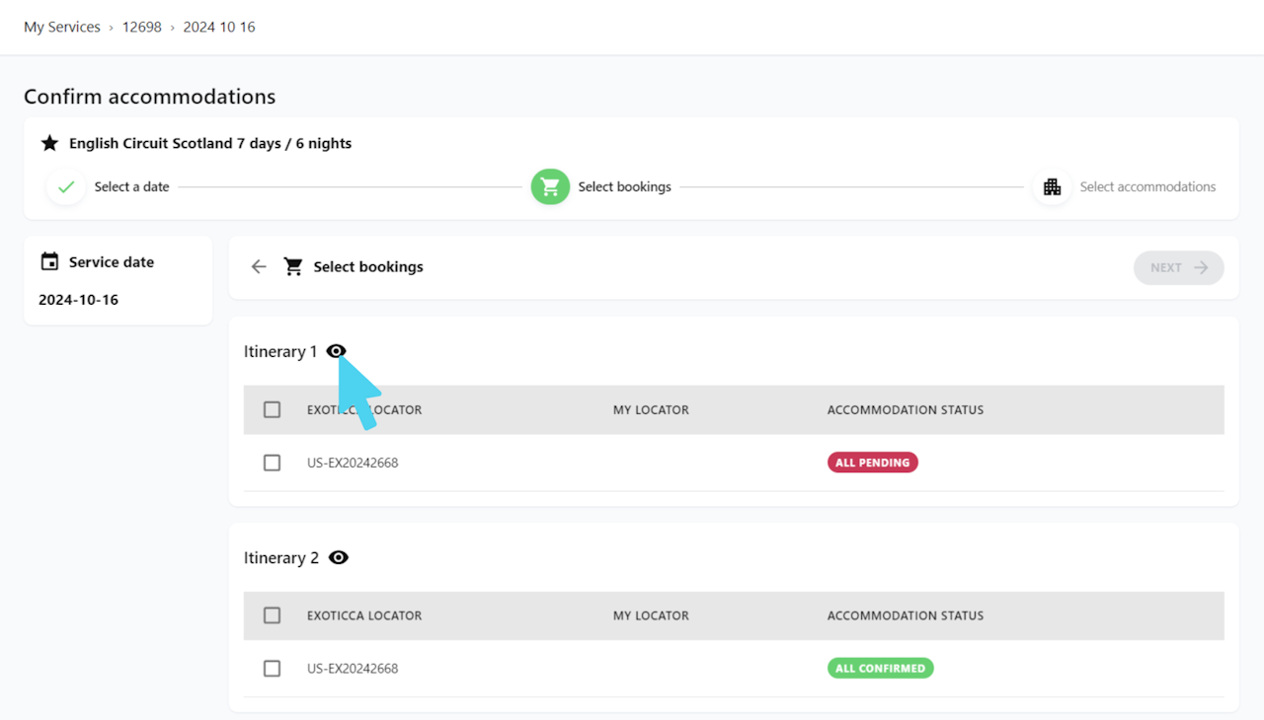Viewport: 1264px width, 720px height.
Task: Check the select-all box in Itinerary 1 header
Action: click(273, 409)
